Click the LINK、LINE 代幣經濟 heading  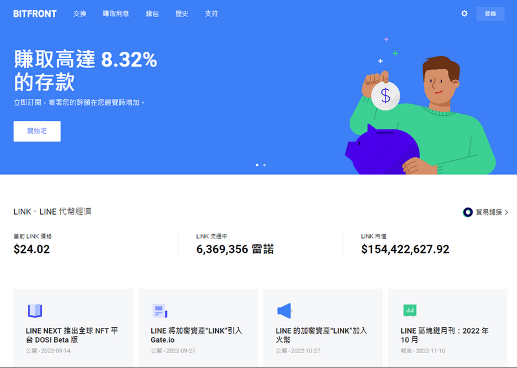(x=52, y=211)
